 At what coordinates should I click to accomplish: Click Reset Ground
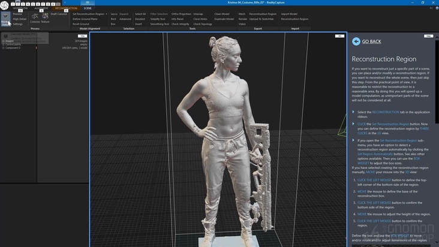pyautogui.click(x=80, y=24)
